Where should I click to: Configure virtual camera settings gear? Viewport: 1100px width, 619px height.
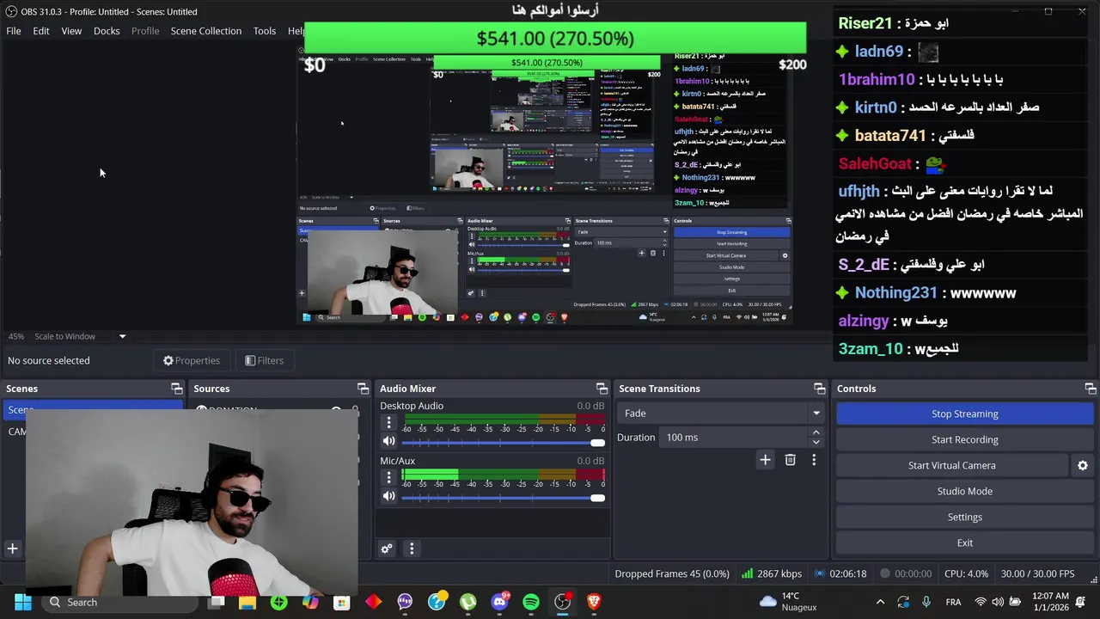pos(1083,465)
